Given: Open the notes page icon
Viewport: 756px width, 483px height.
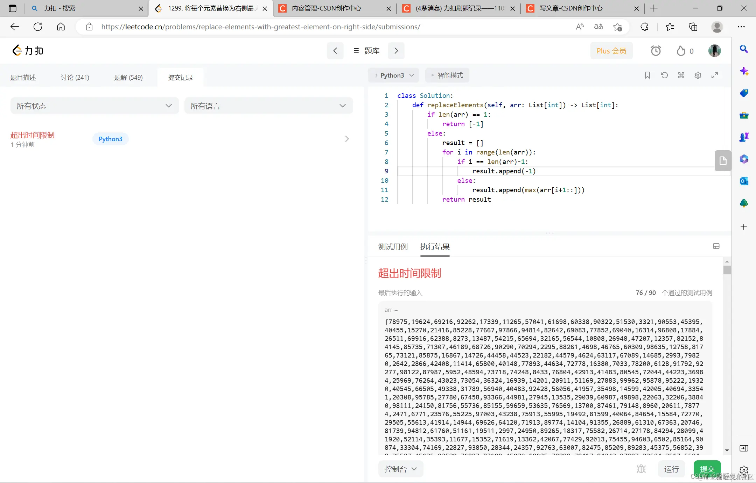Looking at the screenshot, I should (x=723, y=161).
